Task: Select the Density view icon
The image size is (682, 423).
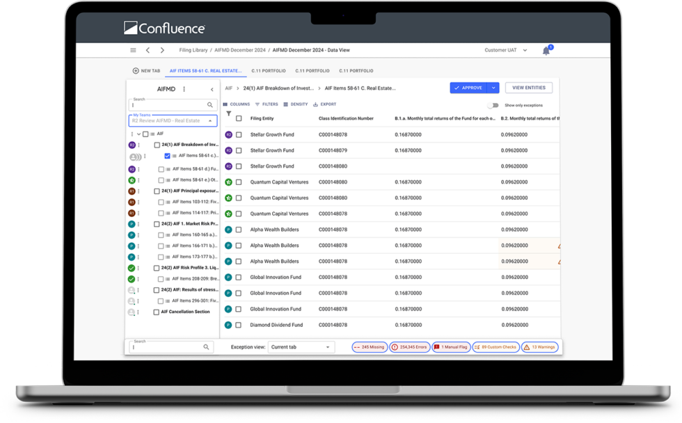Action: click(x=287, y=104)
